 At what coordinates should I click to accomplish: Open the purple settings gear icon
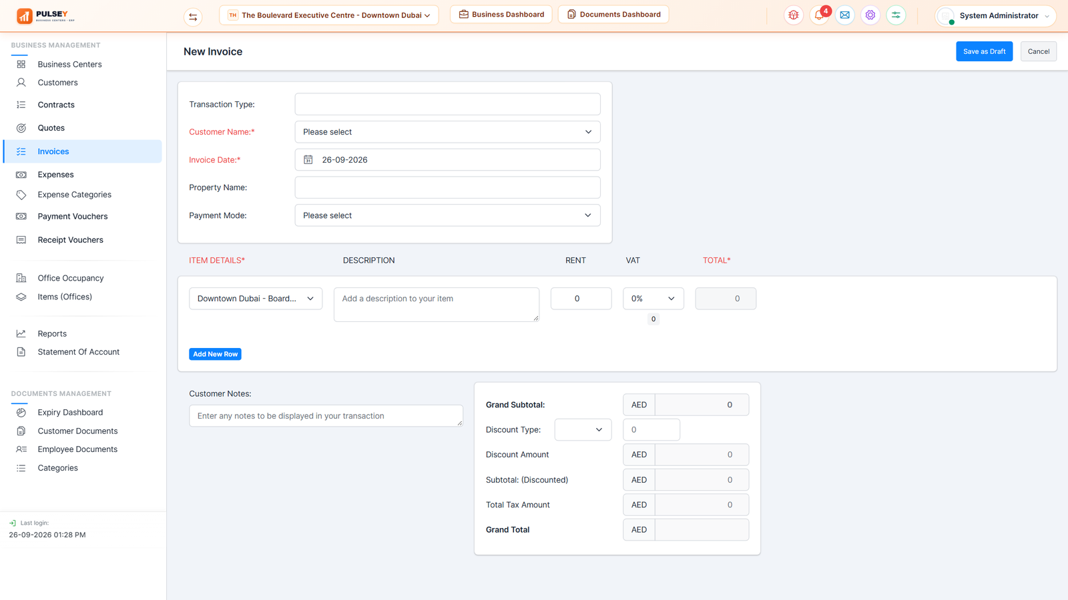(x=870, y=15)
